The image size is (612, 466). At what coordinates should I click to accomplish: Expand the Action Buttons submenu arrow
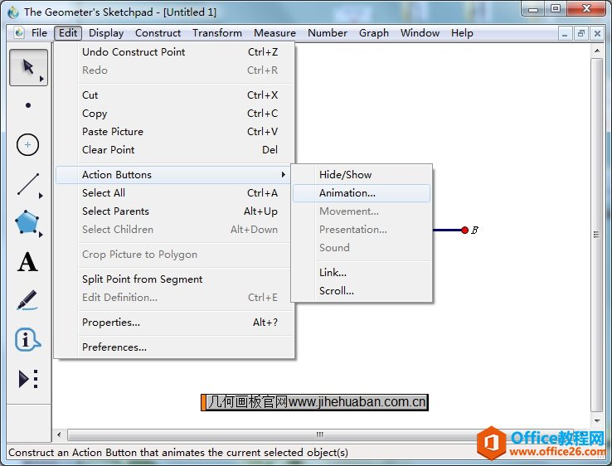pos(284,174)
